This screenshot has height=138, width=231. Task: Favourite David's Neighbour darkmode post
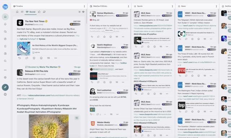[104, 82]
